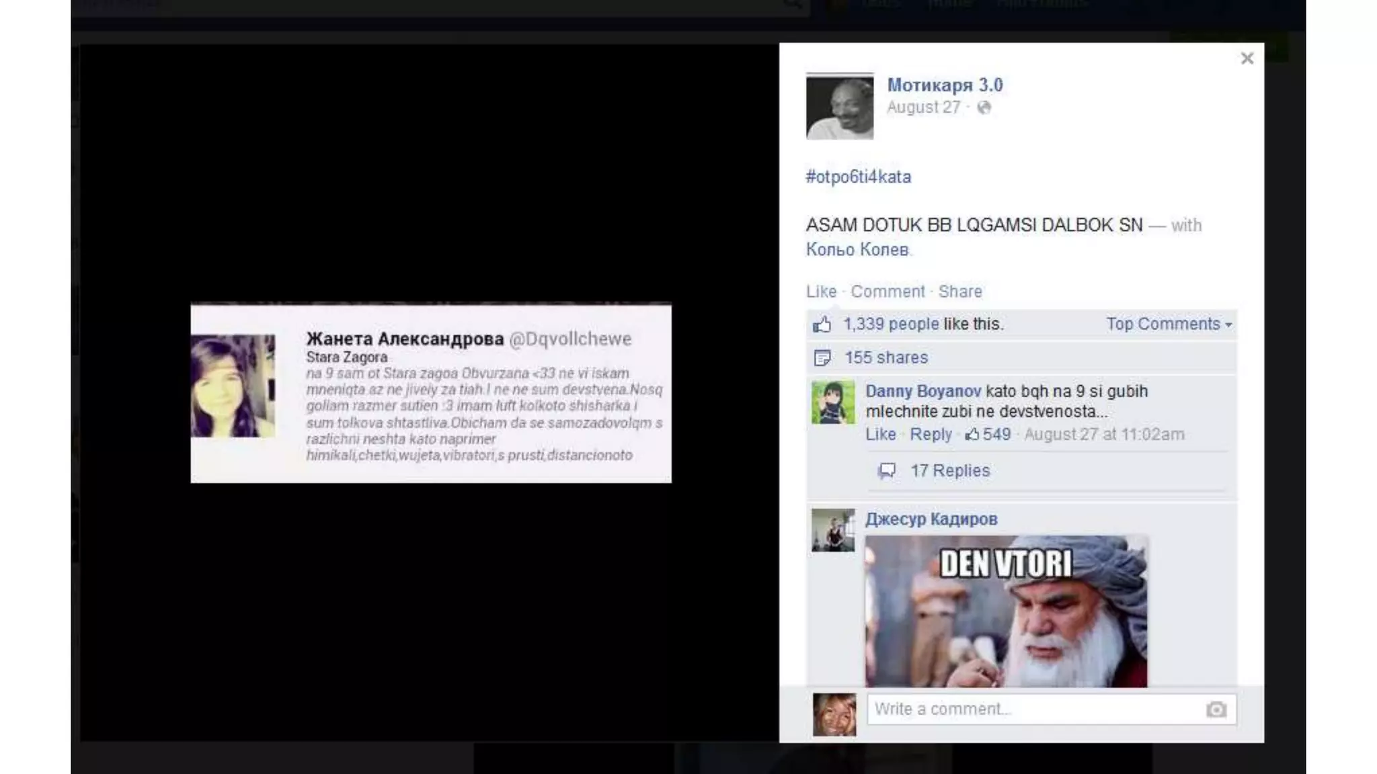This screenshot has width=1377, height=774.
Task: Click the thumbs-up icon beside 1,339 people
Action: 822,325
